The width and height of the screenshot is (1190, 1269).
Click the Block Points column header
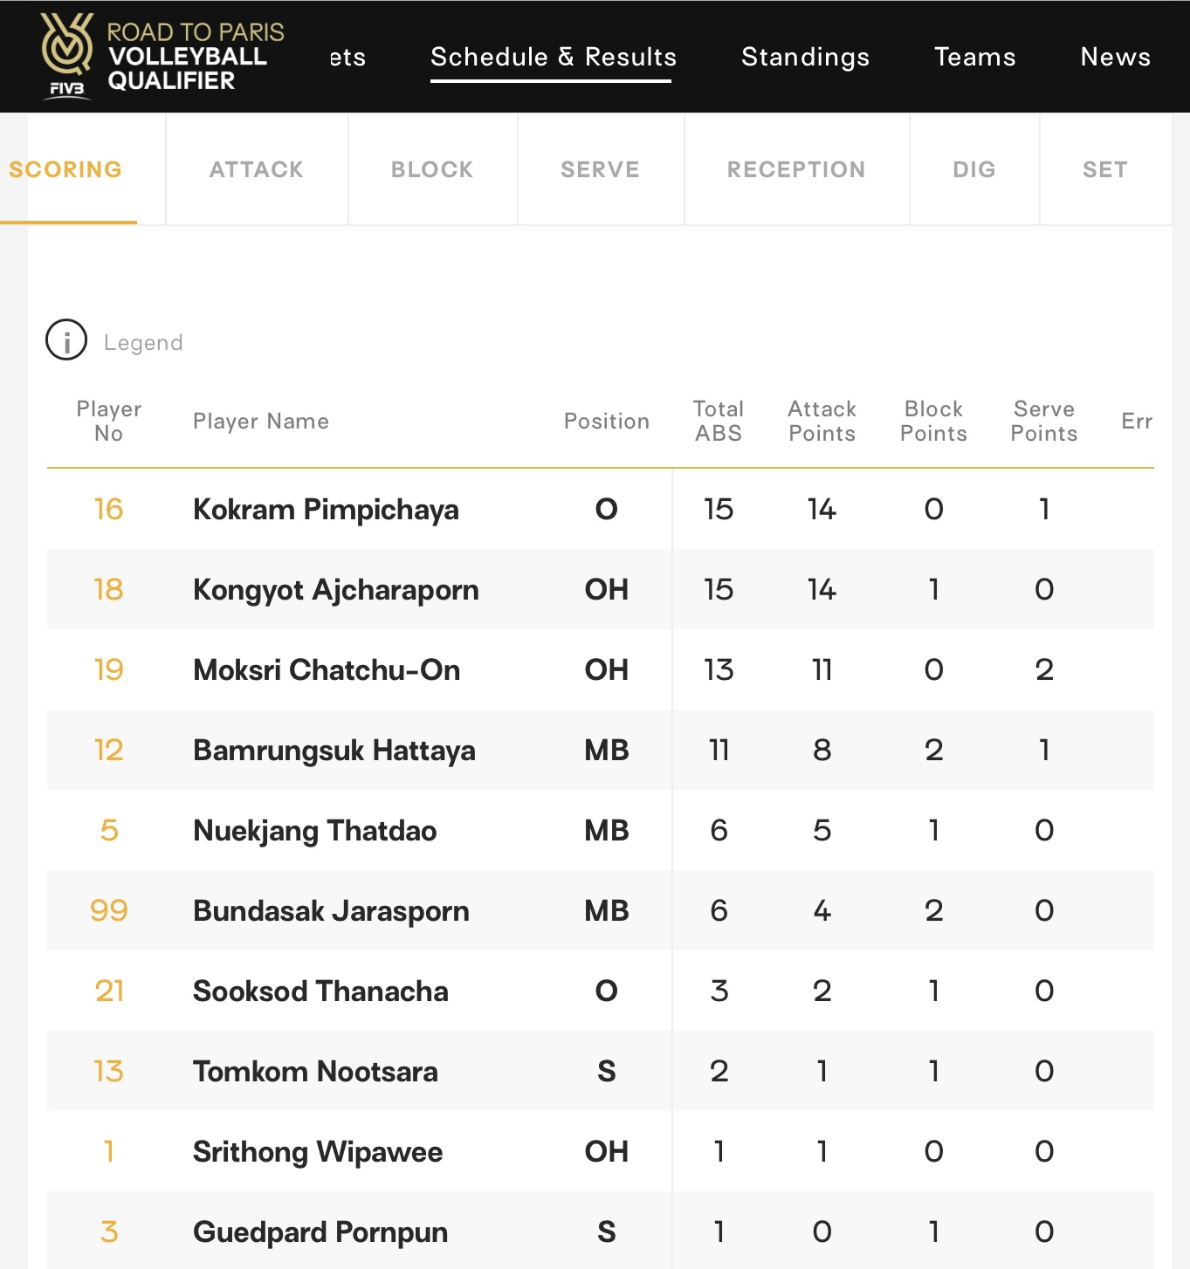[933, 421]
